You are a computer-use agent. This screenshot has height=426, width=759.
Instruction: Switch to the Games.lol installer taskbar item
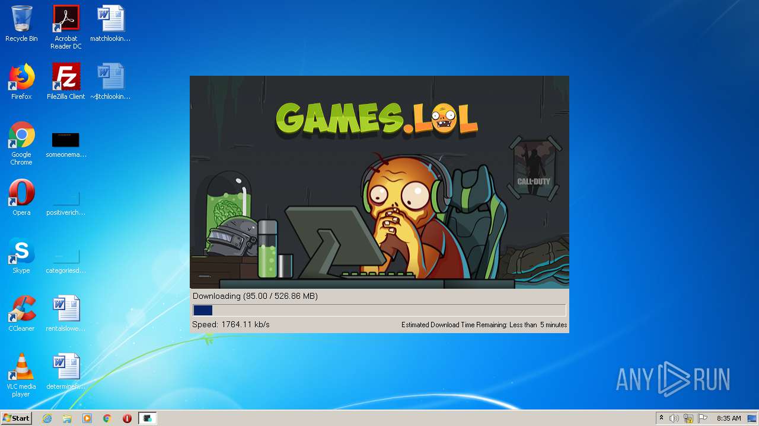(147, 418)
